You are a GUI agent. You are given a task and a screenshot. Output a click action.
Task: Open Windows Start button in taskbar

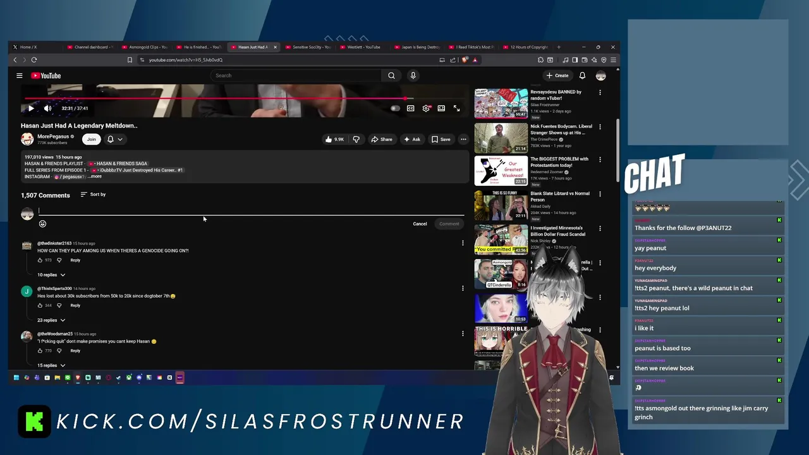[16, 378]
